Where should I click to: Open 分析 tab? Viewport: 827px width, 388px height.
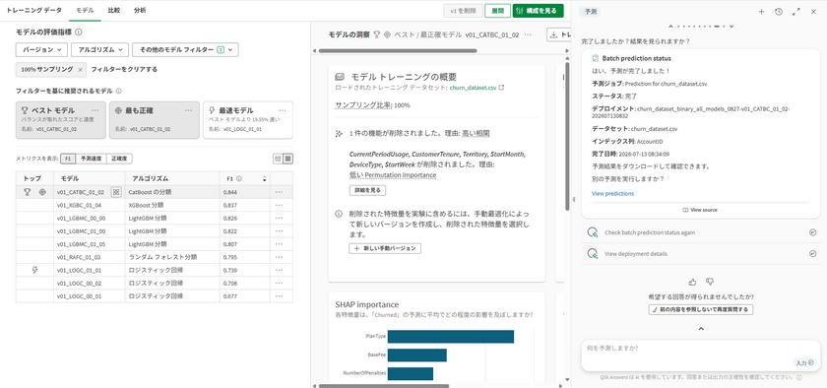[x=140, y=11]
